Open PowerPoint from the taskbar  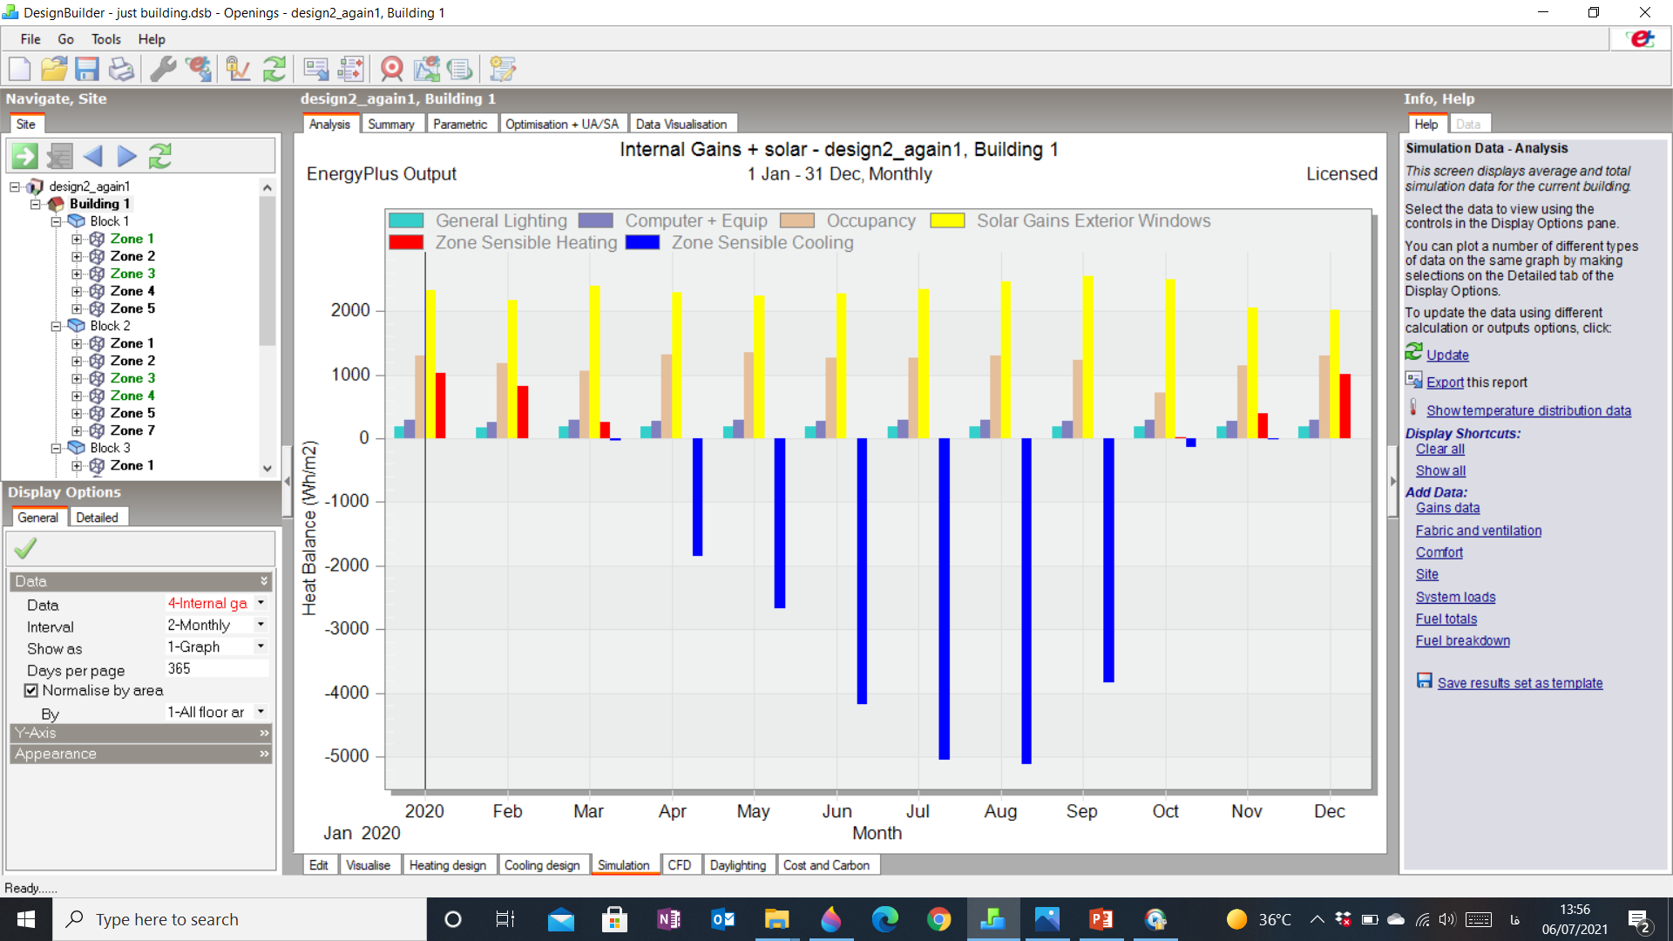[x=1101, y=919]
